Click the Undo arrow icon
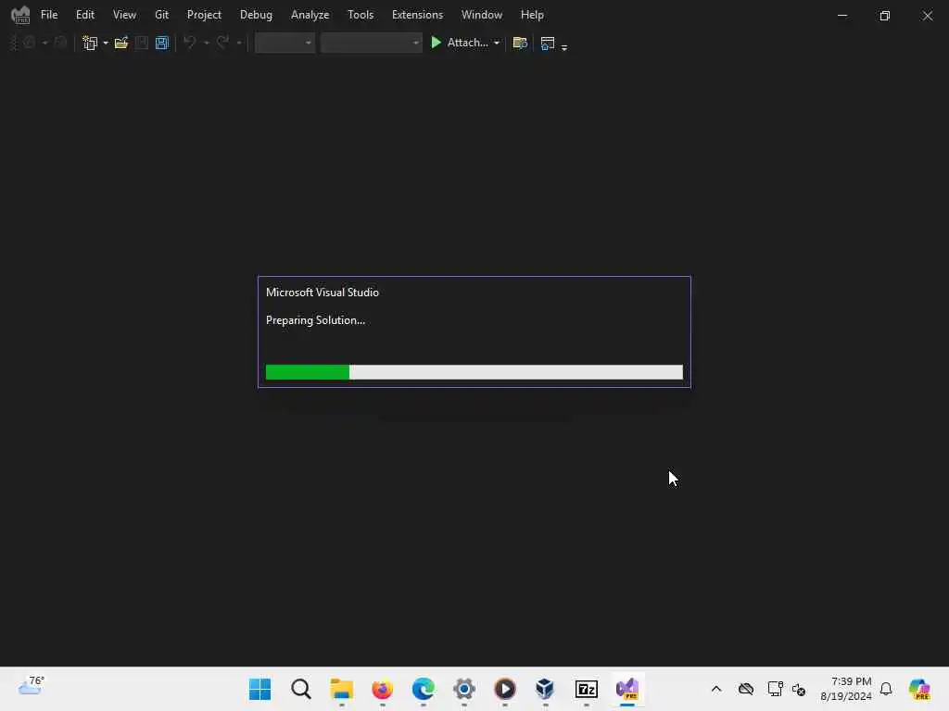949x711 pixels. [x=189, y=43]
